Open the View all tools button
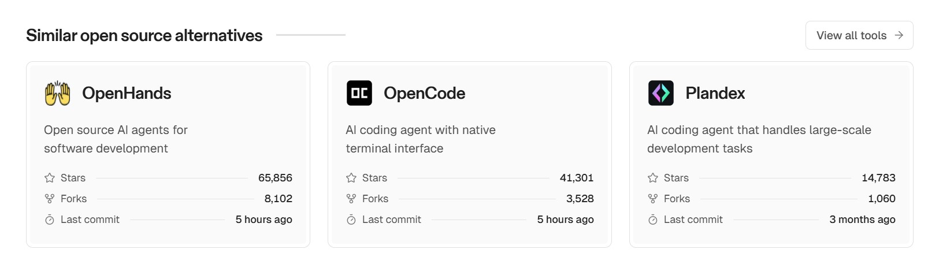 pyautogui.click(x=852, y=35)
